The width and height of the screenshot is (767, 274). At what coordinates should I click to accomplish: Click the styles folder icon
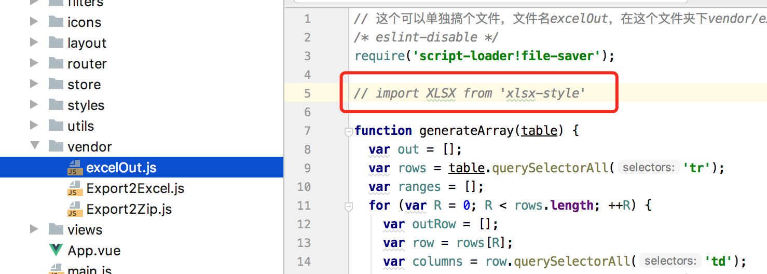(56, 105)
